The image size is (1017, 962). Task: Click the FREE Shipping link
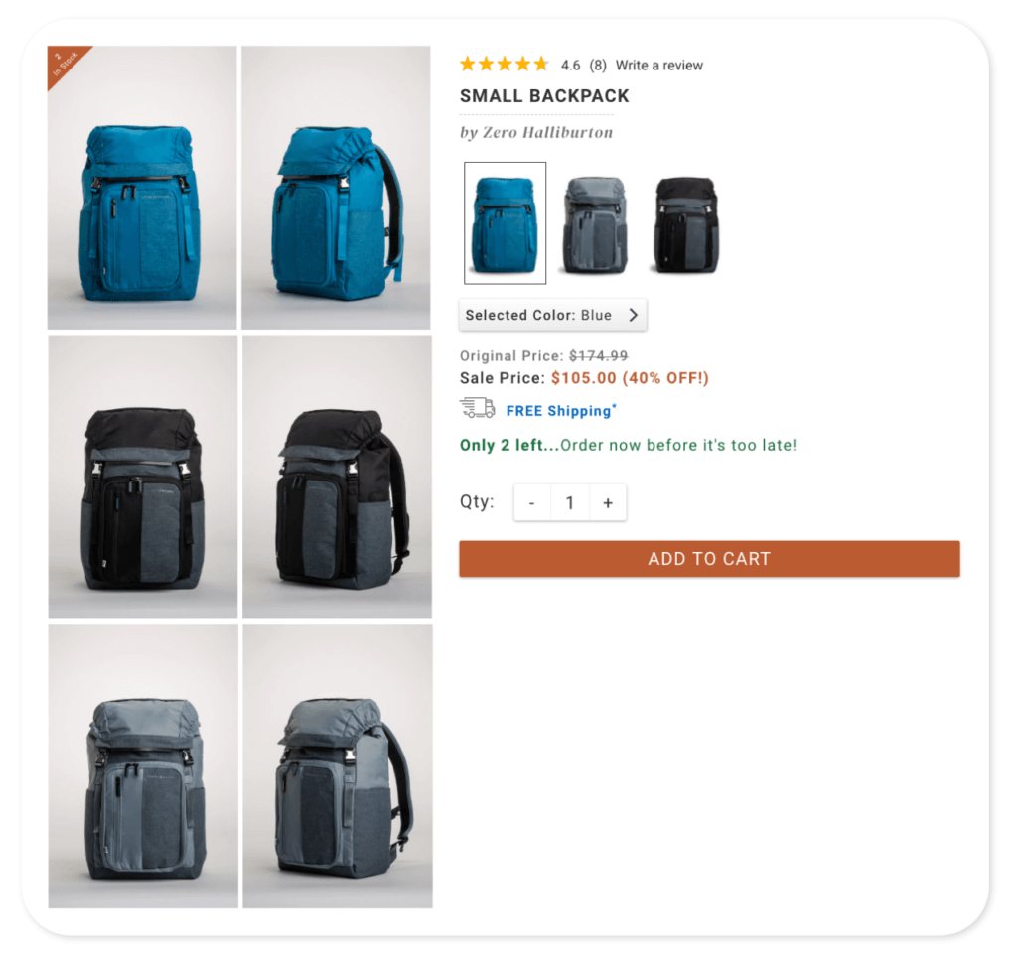coord(560,410)
